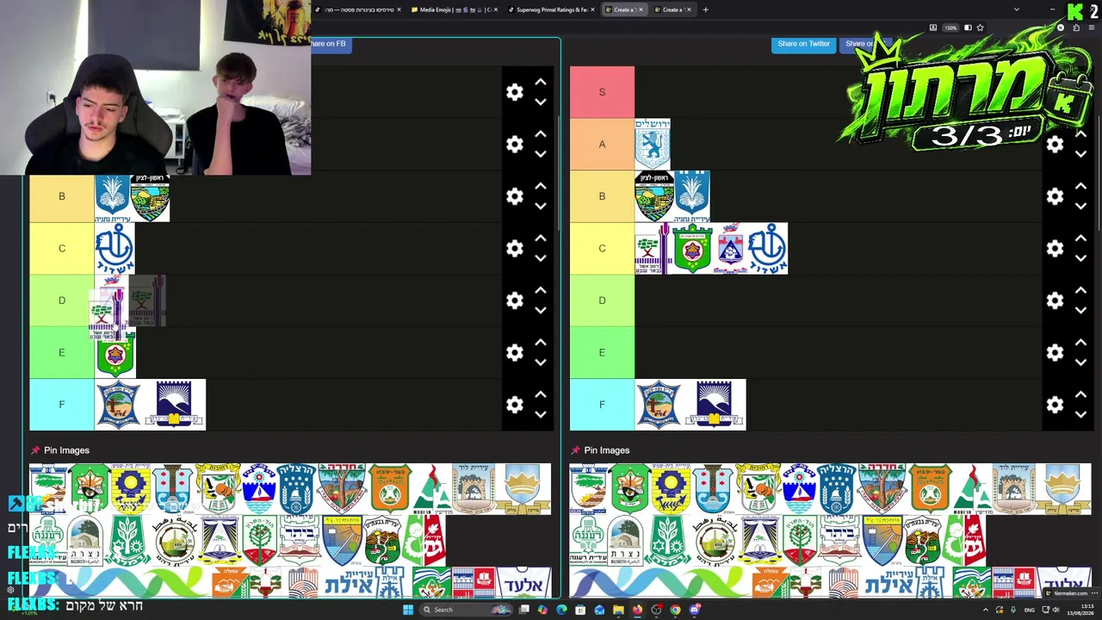Image resolution: width=1102 pixels, height=620 pixels.
Task: Click Share on Twitter in right window
Action: (803, 44)
